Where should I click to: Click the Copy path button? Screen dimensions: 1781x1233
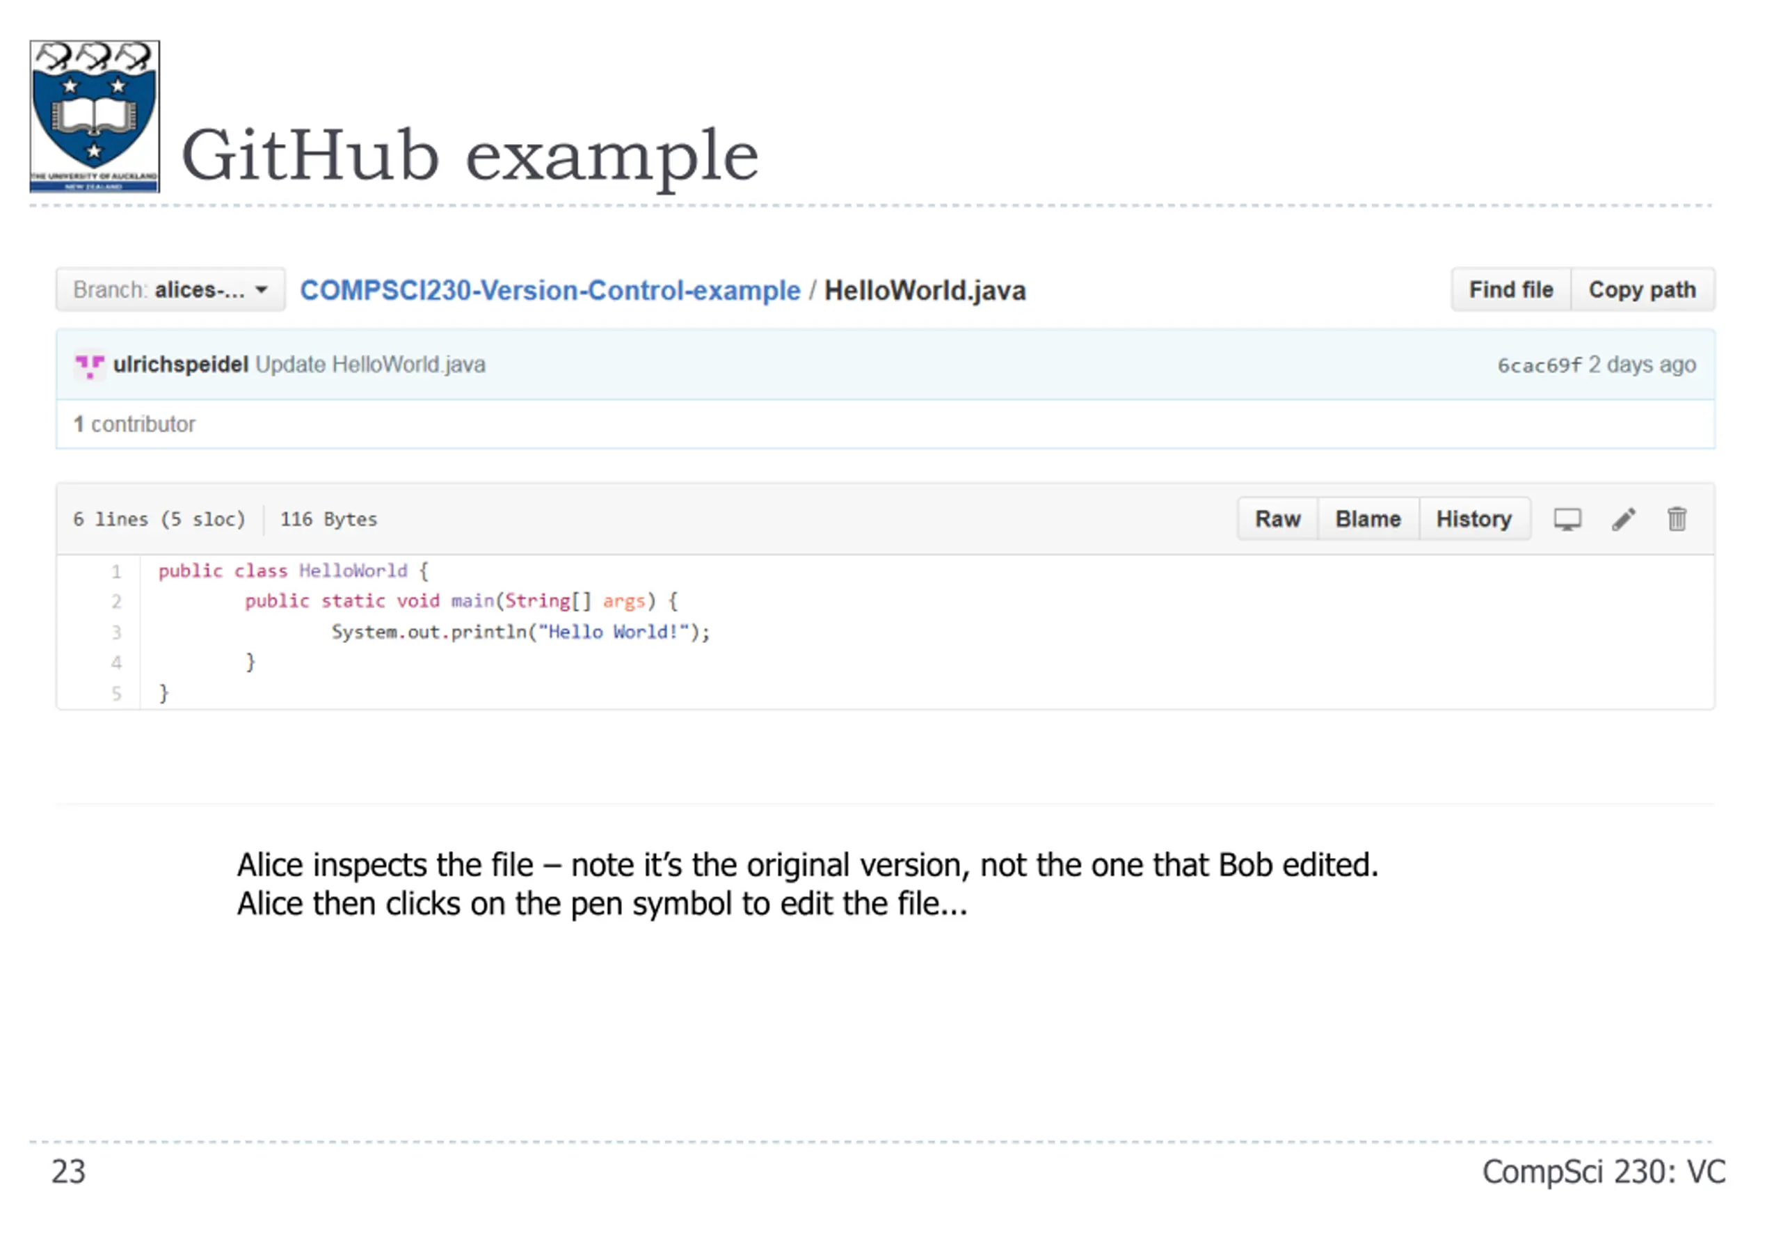1641,289
